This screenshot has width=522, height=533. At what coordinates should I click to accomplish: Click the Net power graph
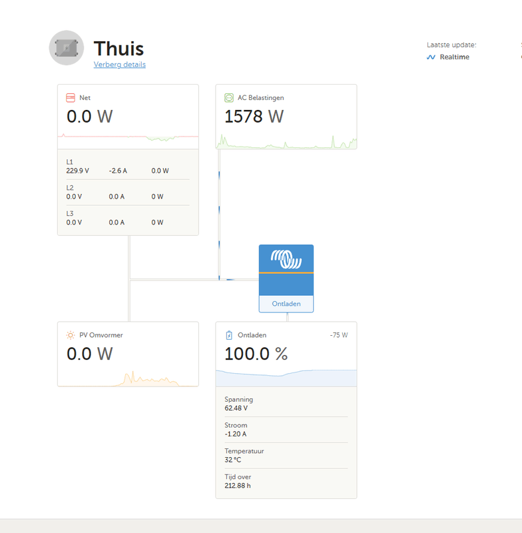[x=128, y=137]
